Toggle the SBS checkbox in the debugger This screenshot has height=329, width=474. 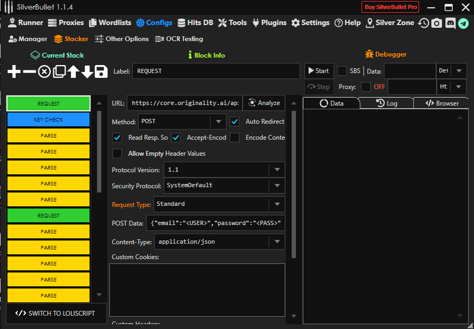[342, 71]
